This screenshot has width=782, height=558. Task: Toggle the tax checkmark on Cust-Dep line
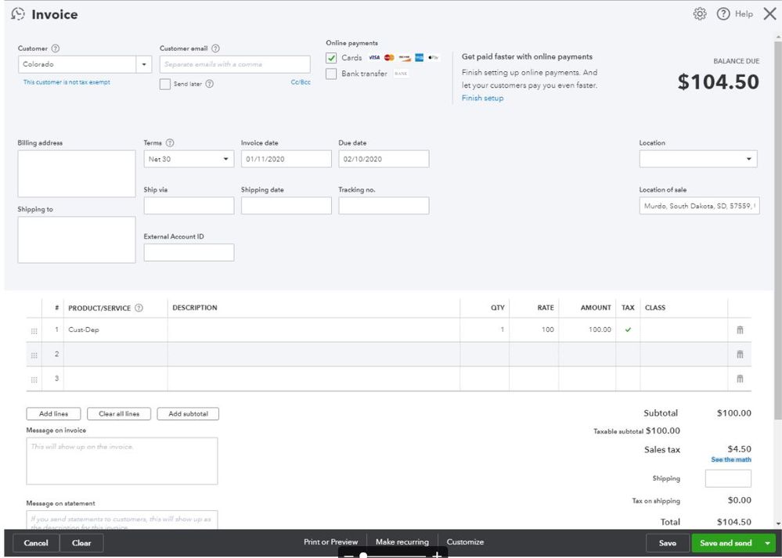(x=628, y=329)
